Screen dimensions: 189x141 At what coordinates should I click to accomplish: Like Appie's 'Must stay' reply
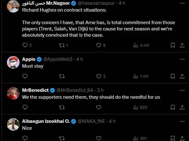point(99,76)
